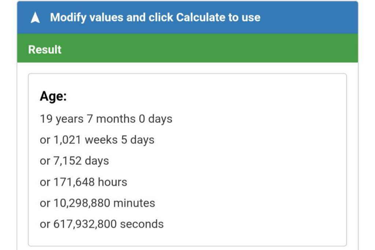Select the 7,152 days value
Viewport: 375px width, 250px height.
(x=74, y=161)
